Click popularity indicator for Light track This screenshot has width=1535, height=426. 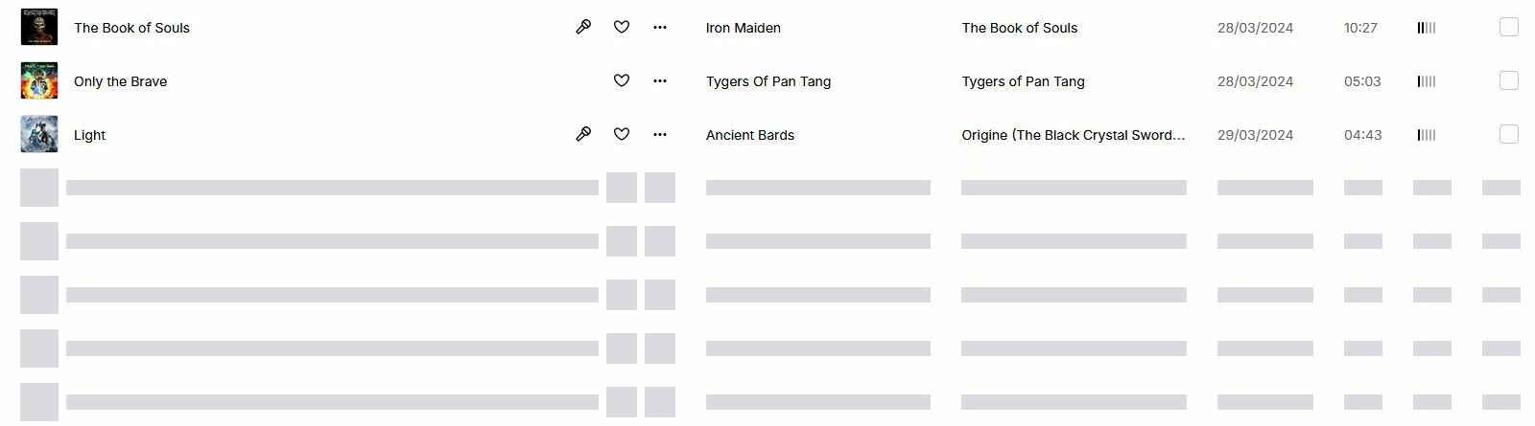point(1427,135)
